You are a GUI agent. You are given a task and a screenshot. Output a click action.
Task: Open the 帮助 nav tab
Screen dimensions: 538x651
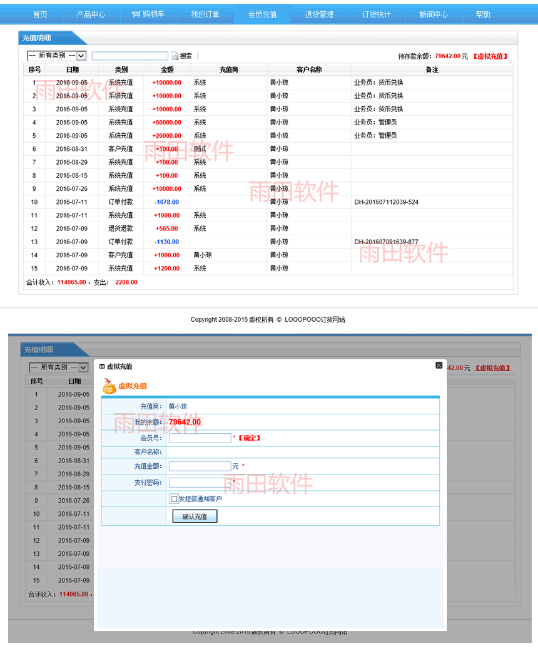tap(483, 14)
